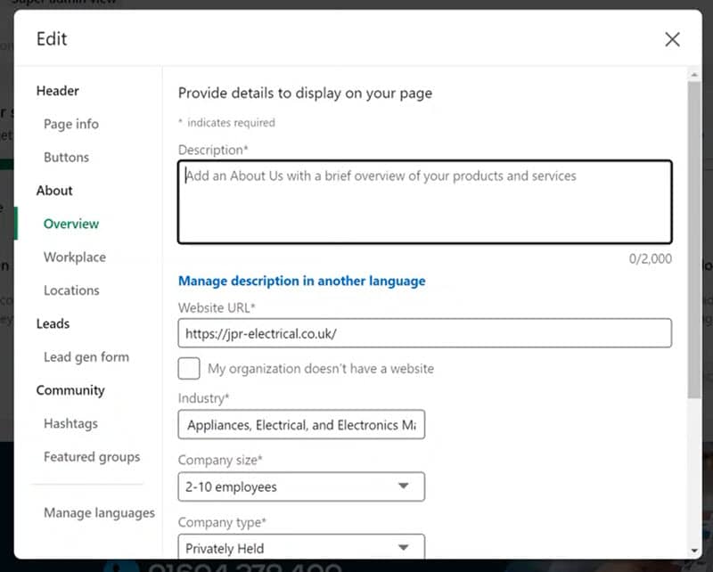Open Lead gen form settings
Viewport: 713px width, 572px height.
86,357
